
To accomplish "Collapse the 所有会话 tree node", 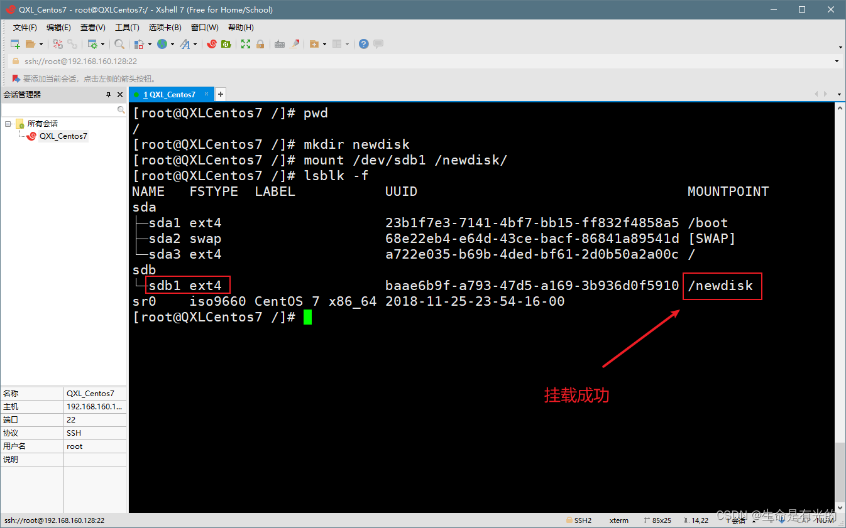I will 8,124.
